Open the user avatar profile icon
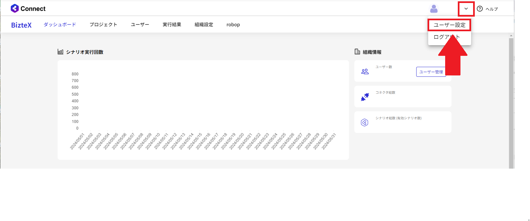 (434, 9)
